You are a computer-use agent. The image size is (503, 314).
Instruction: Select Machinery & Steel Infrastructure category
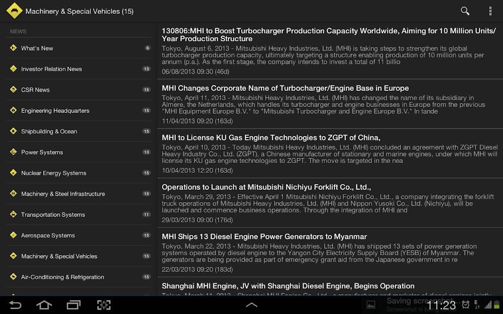pyautogui.click(x=79, y=194)
